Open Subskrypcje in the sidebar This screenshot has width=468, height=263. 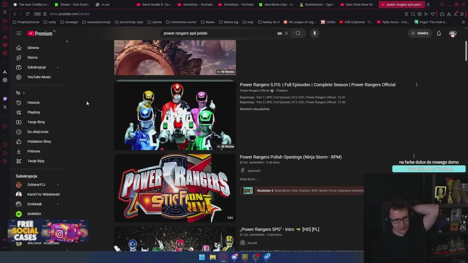[x=39, y=67]
